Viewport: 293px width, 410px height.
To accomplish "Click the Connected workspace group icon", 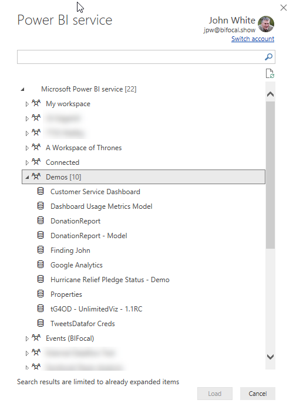I will (36, 162).
